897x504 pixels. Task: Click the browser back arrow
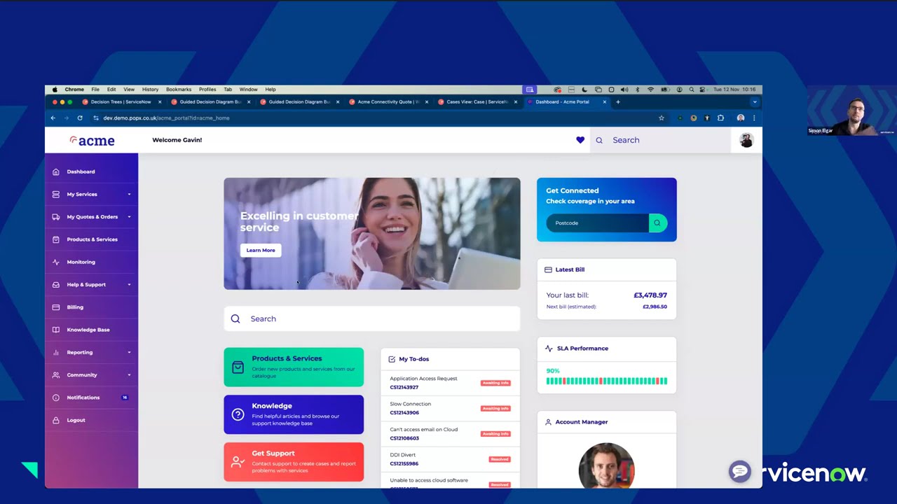[53, 118]
